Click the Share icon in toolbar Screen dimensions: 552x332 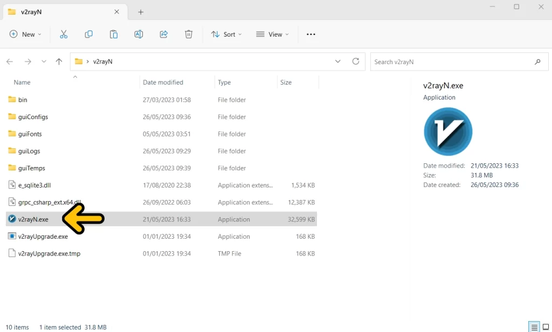click(164, 34)
